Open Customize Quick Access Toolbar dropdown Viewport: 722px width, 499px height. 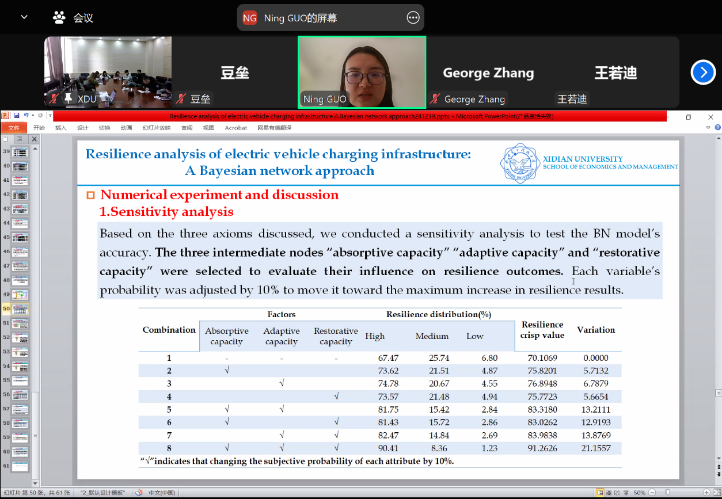pos(50,116)
